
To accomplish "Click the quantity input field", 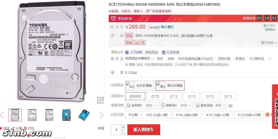I will [x=116, y=130].
